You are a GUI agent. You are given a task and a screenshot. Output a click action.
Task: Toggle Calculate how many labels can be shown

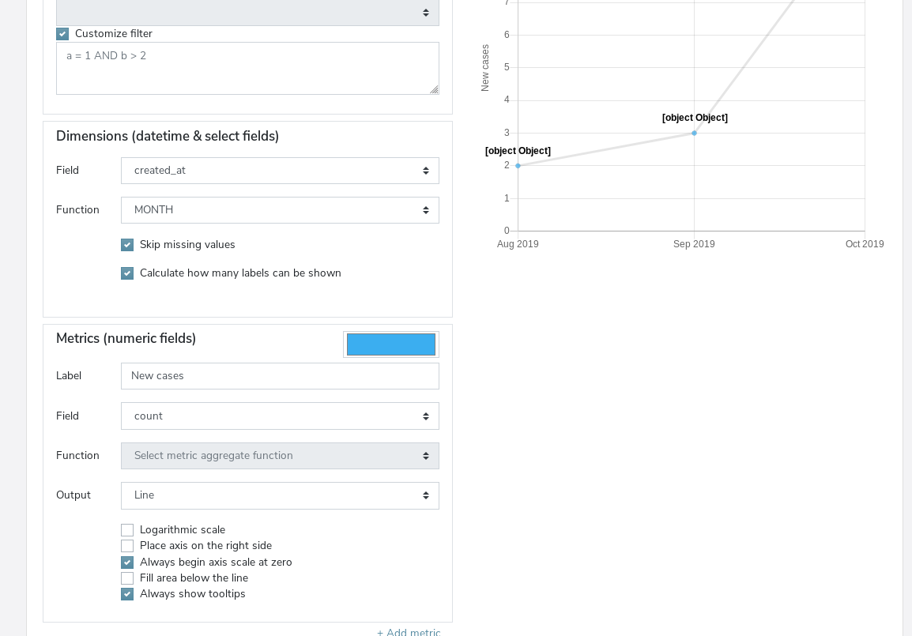coord(127,273)
